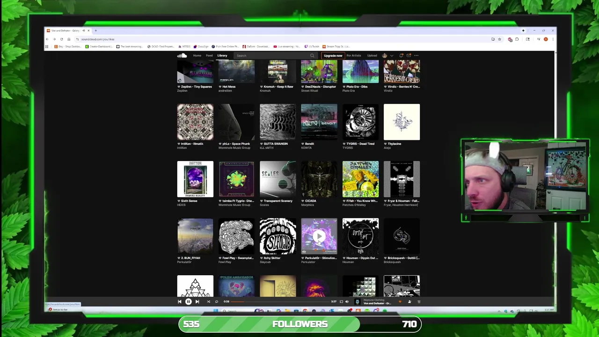Click the browser forward arrow
The image size is (599, 337).
tap(54, 39)
